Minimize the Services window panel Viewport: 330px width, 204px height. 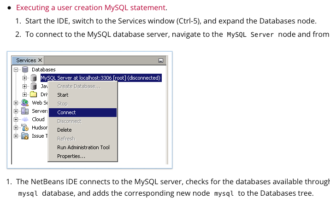[161, 61]
